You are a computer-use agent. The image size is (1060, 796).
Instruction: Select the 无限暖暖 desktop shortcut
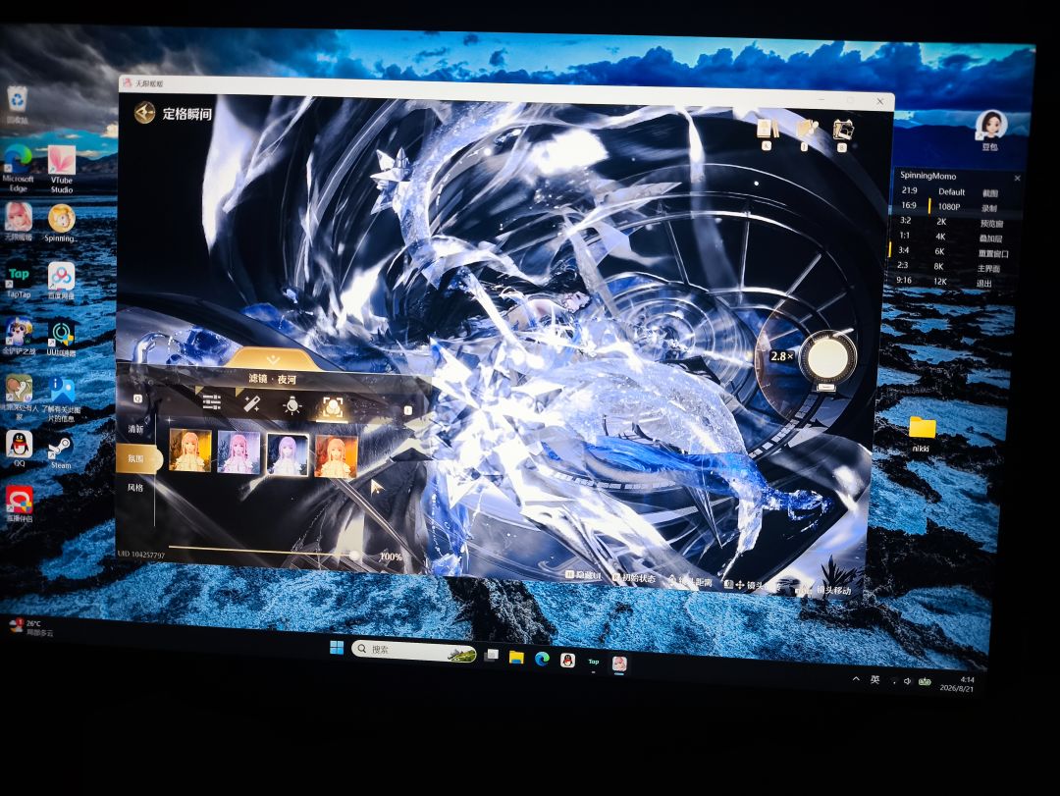(x=19, y=222)
